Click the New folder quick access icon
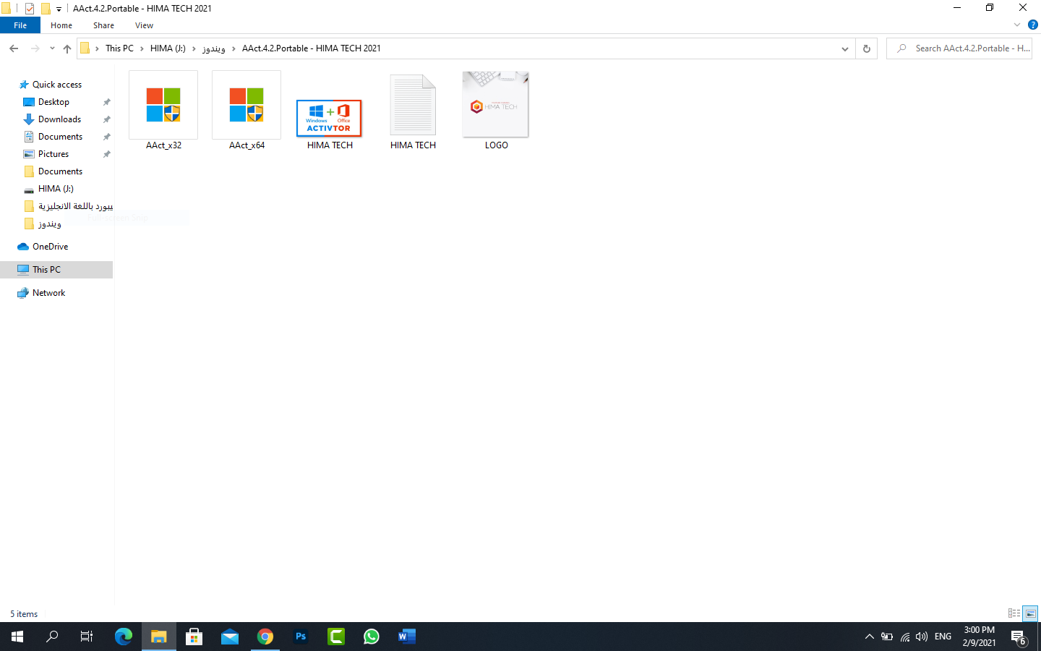 [x=46, y=9]
